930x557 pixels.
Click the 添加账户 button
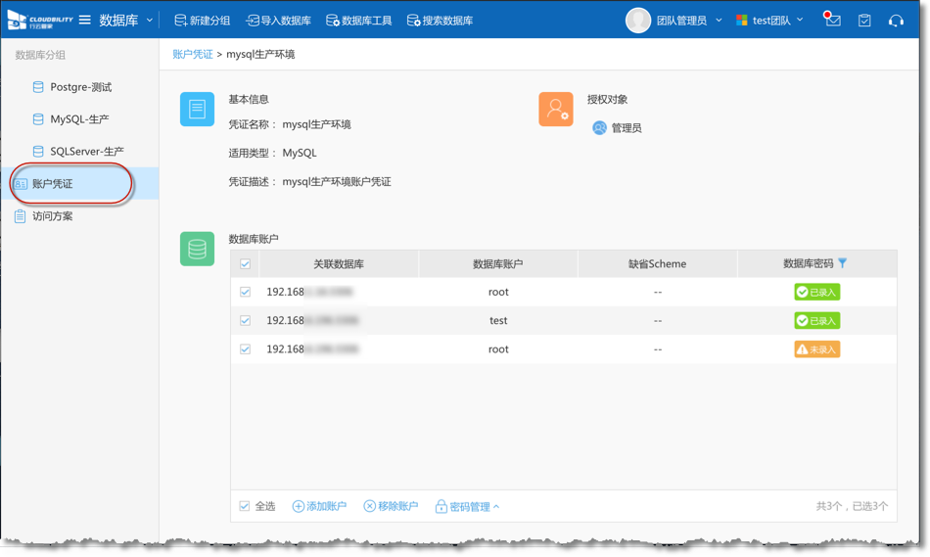coord(319,506)
